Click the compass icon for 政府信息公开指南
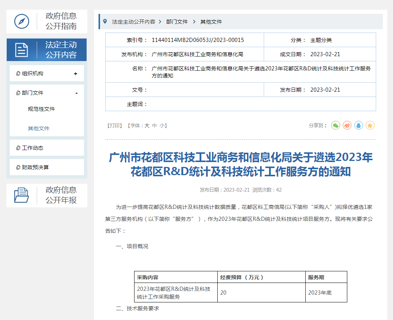The image size is (393, 320). tap(22, 21)
